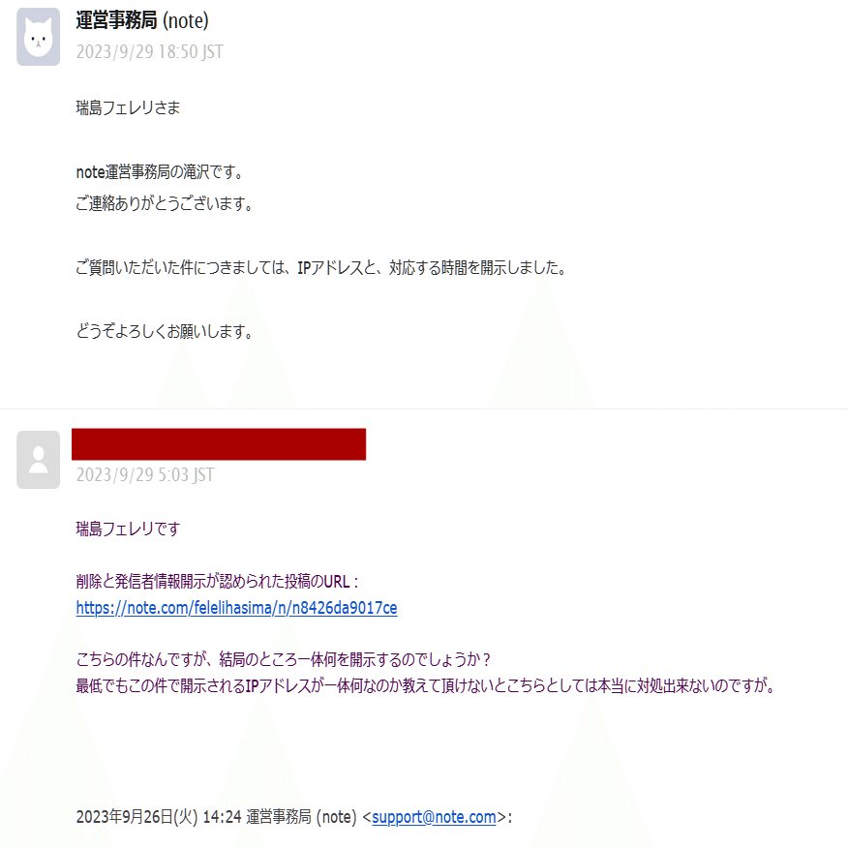Click the divider line between the messages

pos(424,409)
